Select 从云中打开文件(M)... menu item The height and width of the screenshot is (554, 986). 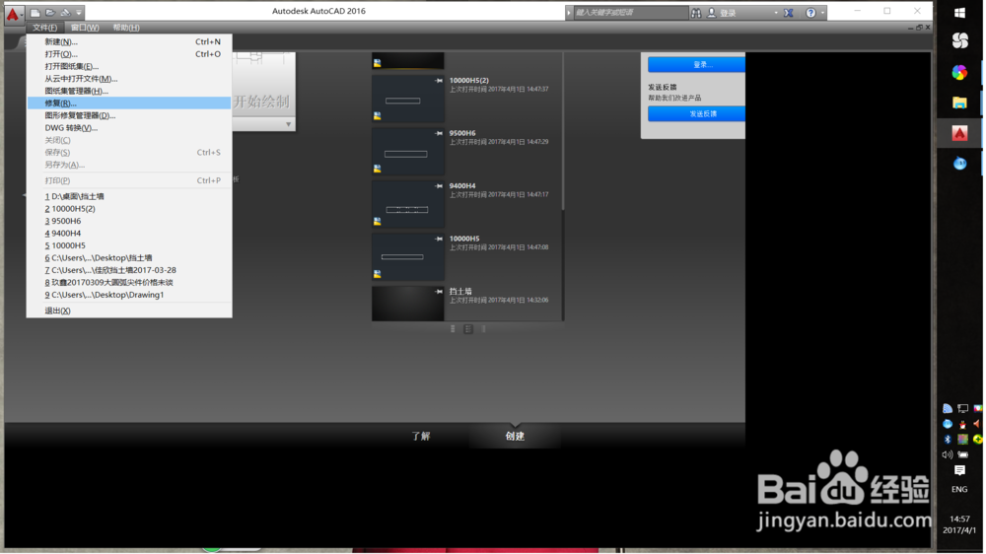tap(129, 79)
